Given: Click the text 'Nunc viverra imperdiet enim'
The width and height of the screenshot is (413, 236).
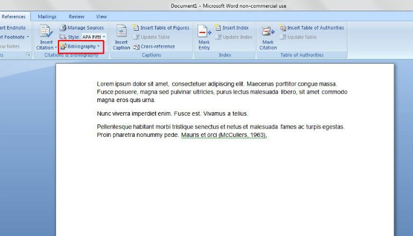Looking at the screenshot, I should tap(135, 113).
